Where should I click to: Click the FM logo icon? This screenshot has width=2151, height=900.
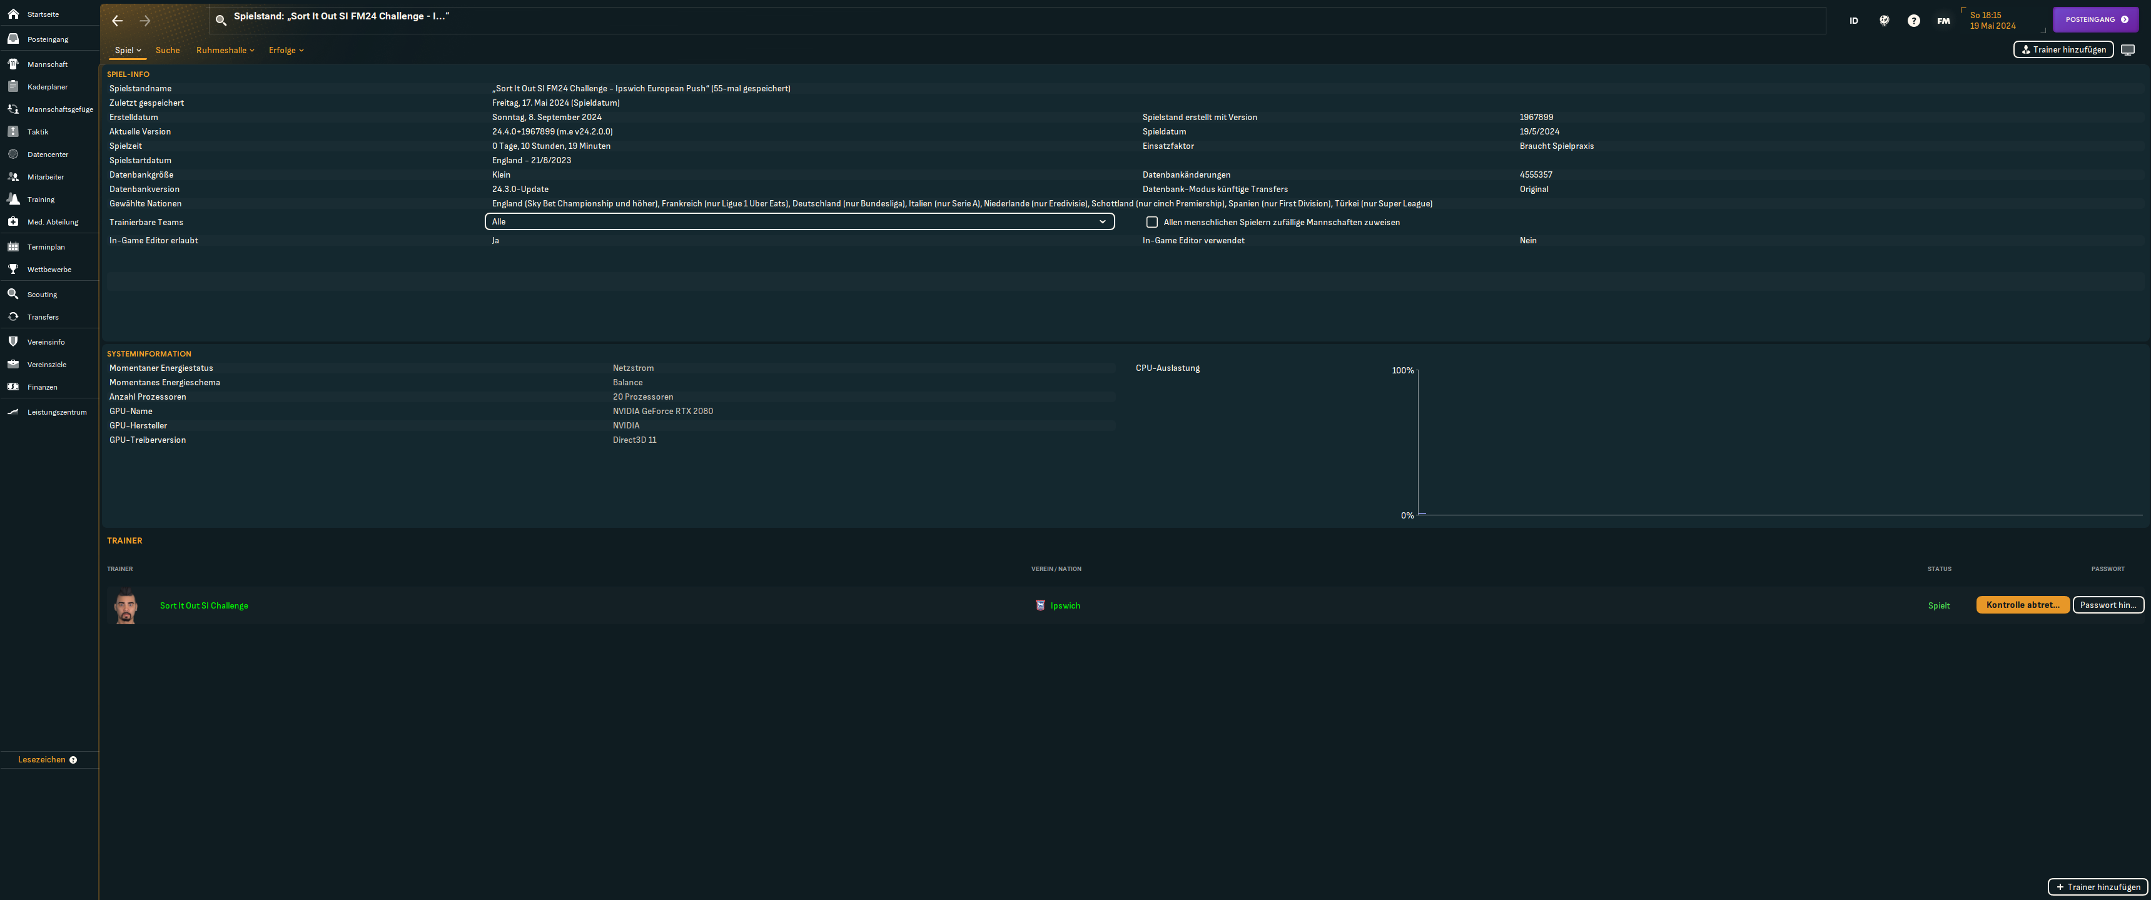tap(1943, 21)
